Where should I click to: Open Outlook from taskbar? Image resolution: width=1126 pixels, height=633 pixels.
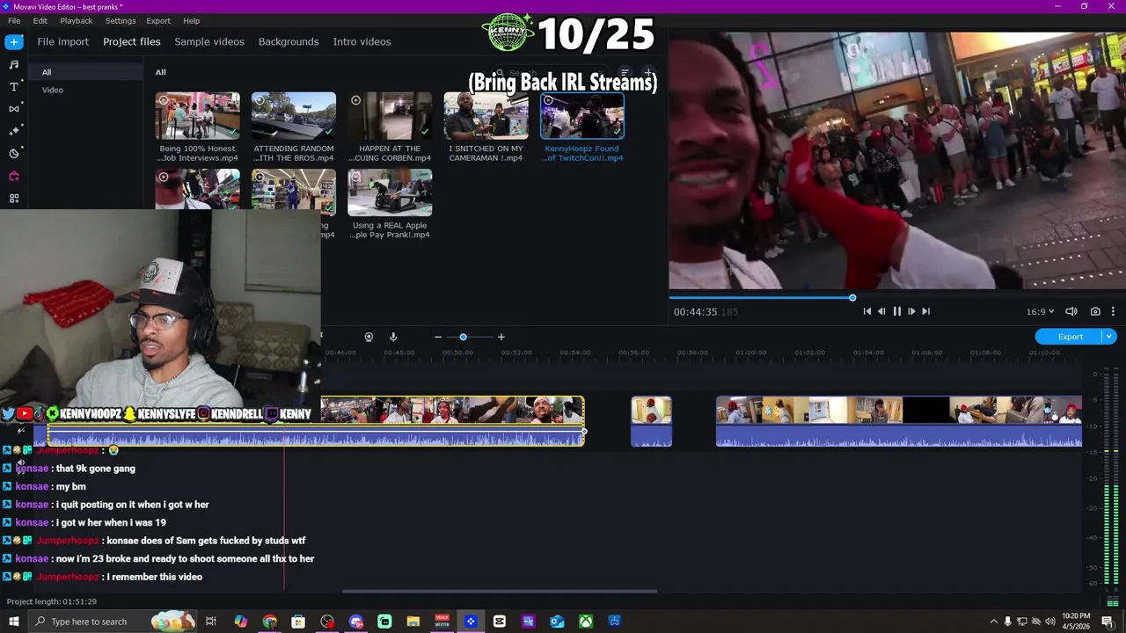(x=557, y=622)
